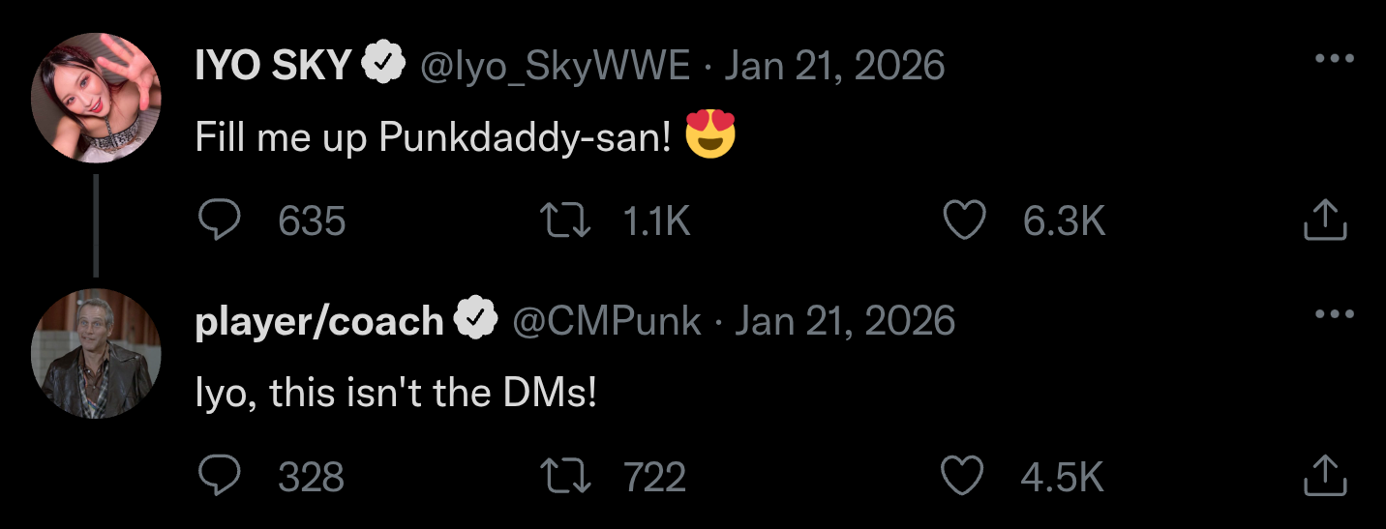Open more options on @CMPunk's tweet
1386x529 pixels.
(x=1335, y=313)
